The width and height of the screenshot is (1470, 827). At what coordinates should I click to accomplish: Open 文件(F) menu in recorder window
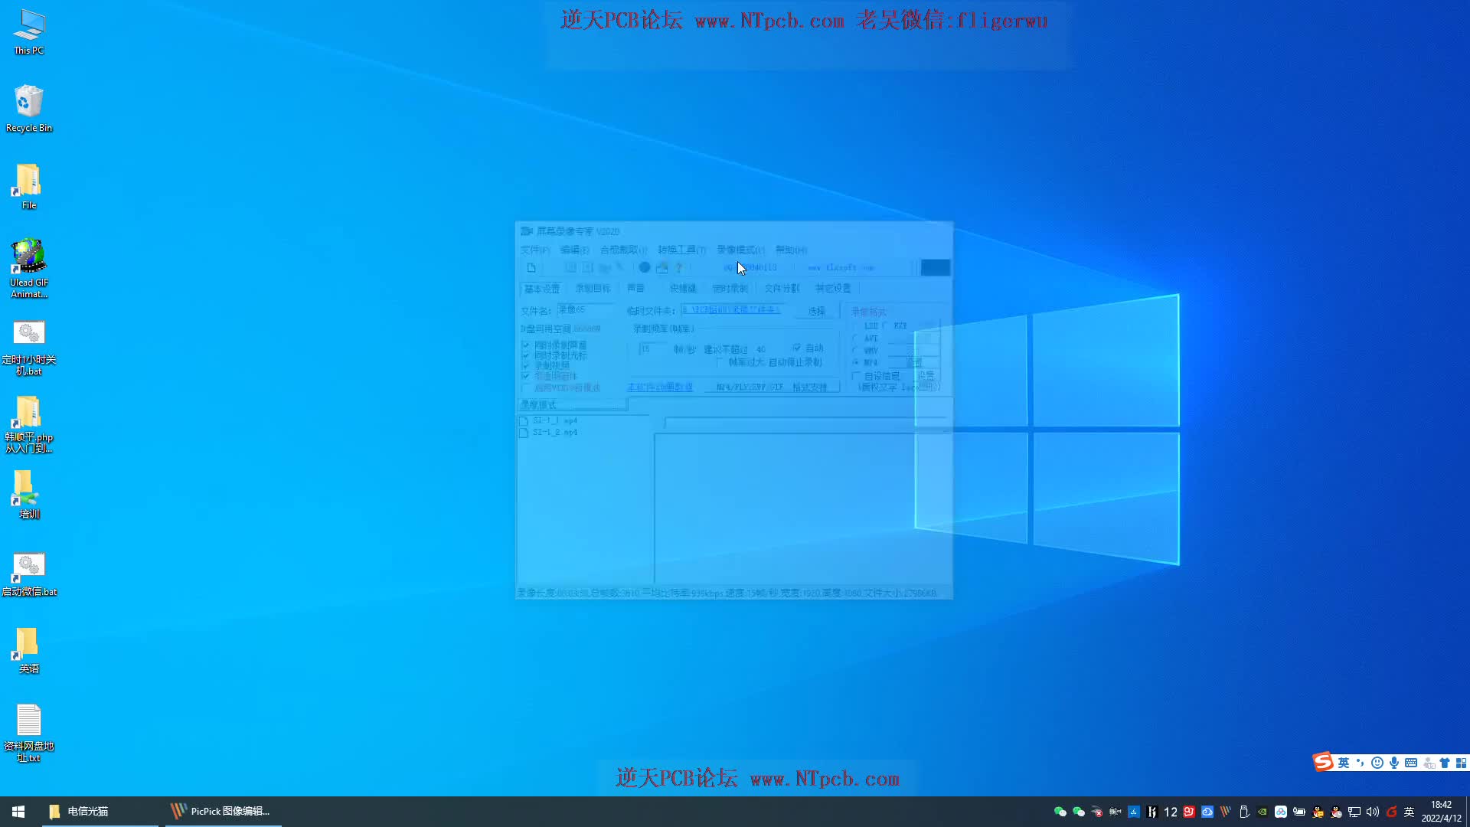click(535, 250)
